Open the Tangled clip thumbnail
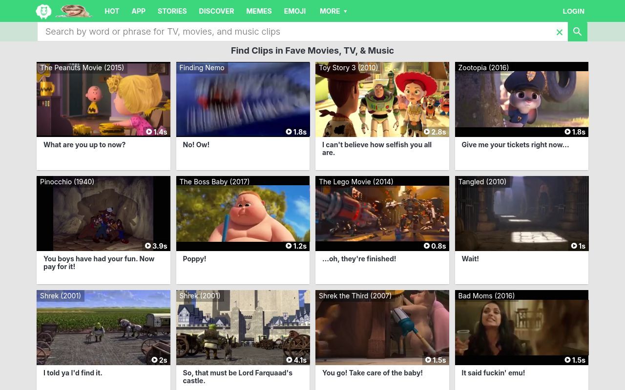The height and width of the screenshot is (390, 625). coord(522,214)
